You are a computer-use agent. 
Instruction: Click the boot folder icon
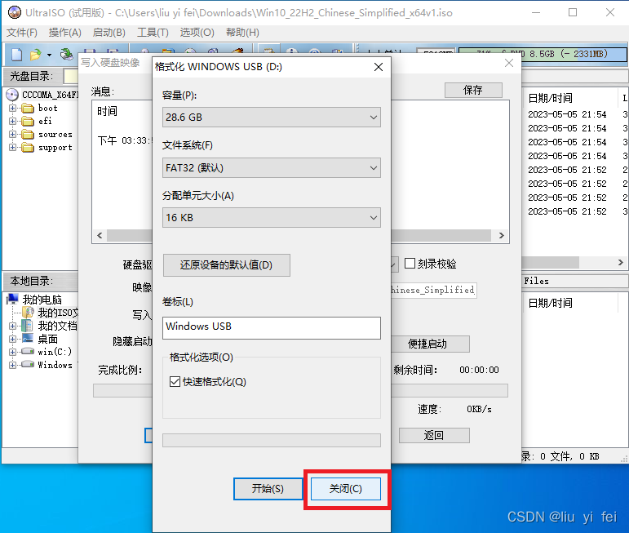coord(27,109)
